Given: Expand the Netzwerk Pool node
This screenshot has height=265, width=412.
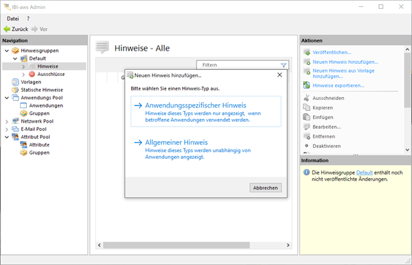Looking at the screenshot, I should pyautogui.click(x=7, y=121).
